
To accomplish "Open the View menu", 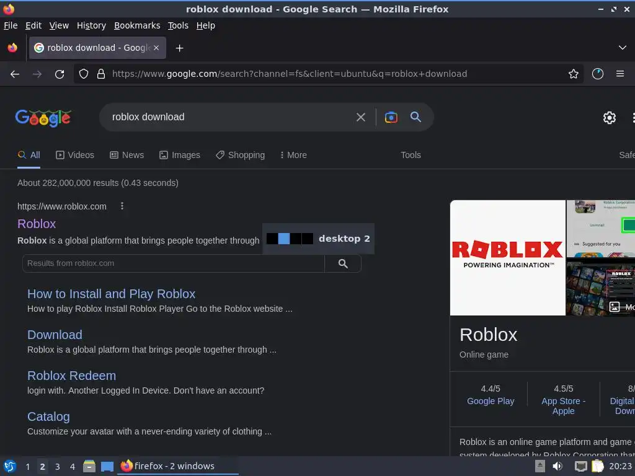I will [x=59, y=25].
